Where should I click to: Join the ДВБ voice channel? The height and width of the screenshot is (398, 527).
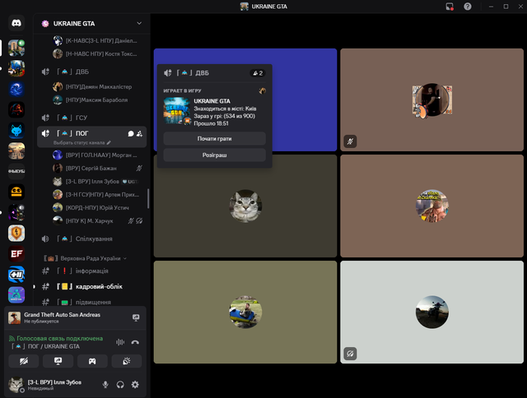coord(91,72)
